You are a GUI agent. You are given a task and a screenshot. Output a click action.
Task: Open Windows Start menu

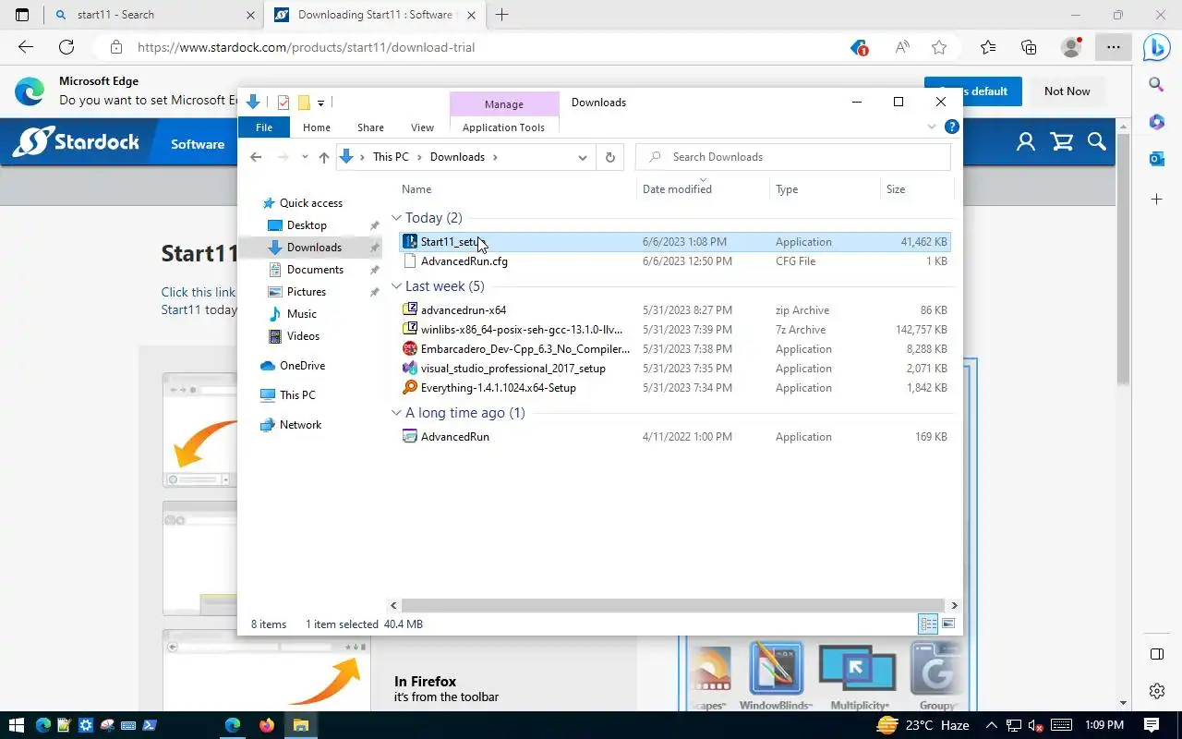tap(17, 725)
